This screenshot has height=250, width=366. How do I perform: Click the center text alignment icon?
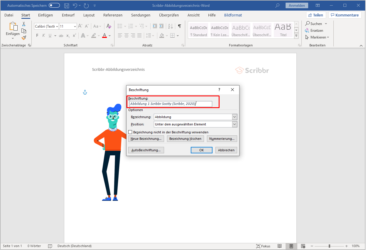tap(127, 36)
